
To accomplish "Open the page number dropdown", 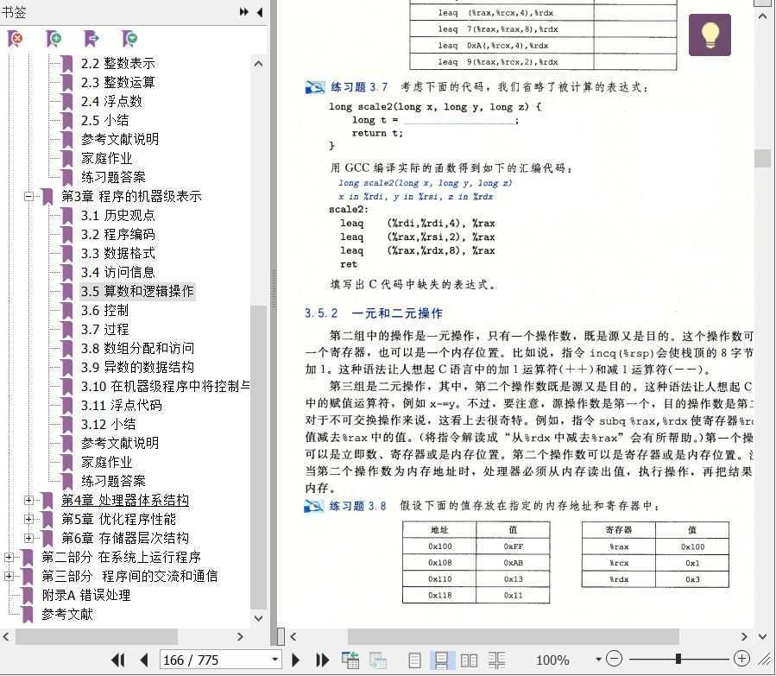I will (x=274, y=660).
